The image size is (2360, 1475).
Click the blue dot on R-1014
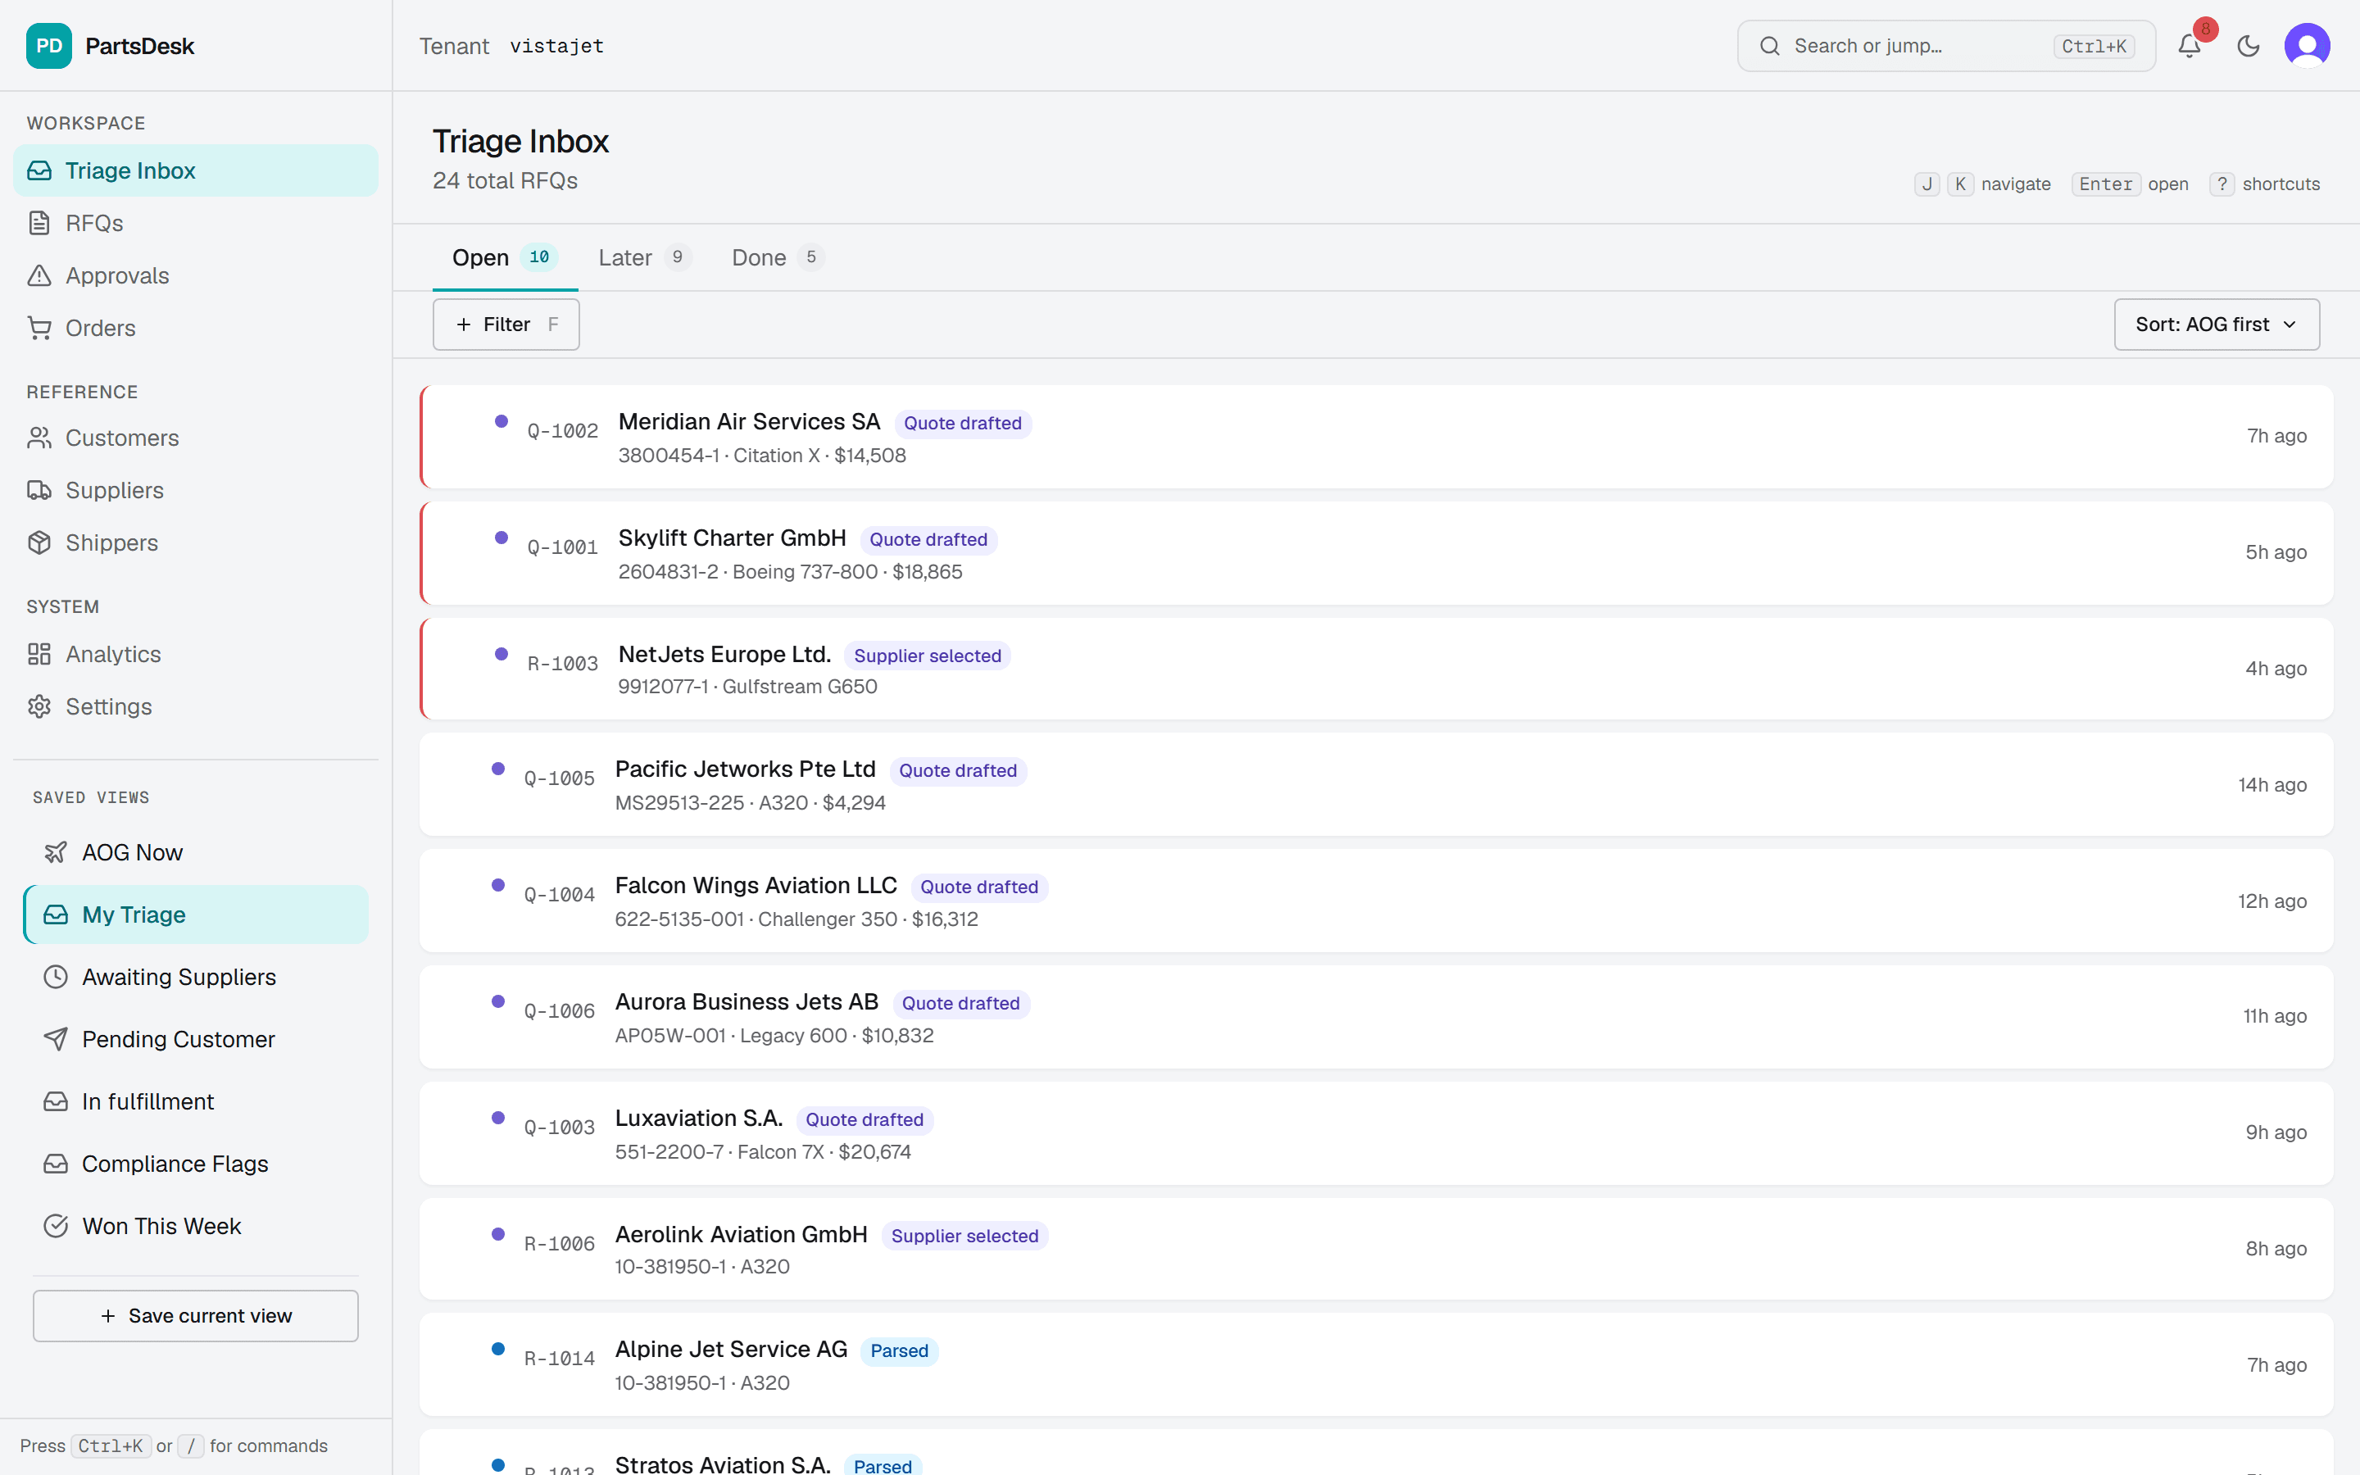tap(498, 1349)
